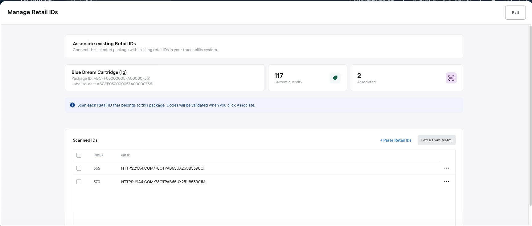532x226 pixels.
Task: Click the green tag icon by Current quantity
Action: click(x=335, y=78)
